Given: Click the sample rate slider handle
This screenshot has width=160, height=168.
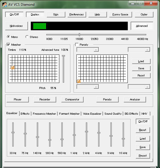Looking at the screenshot, I should coord(79,35).
